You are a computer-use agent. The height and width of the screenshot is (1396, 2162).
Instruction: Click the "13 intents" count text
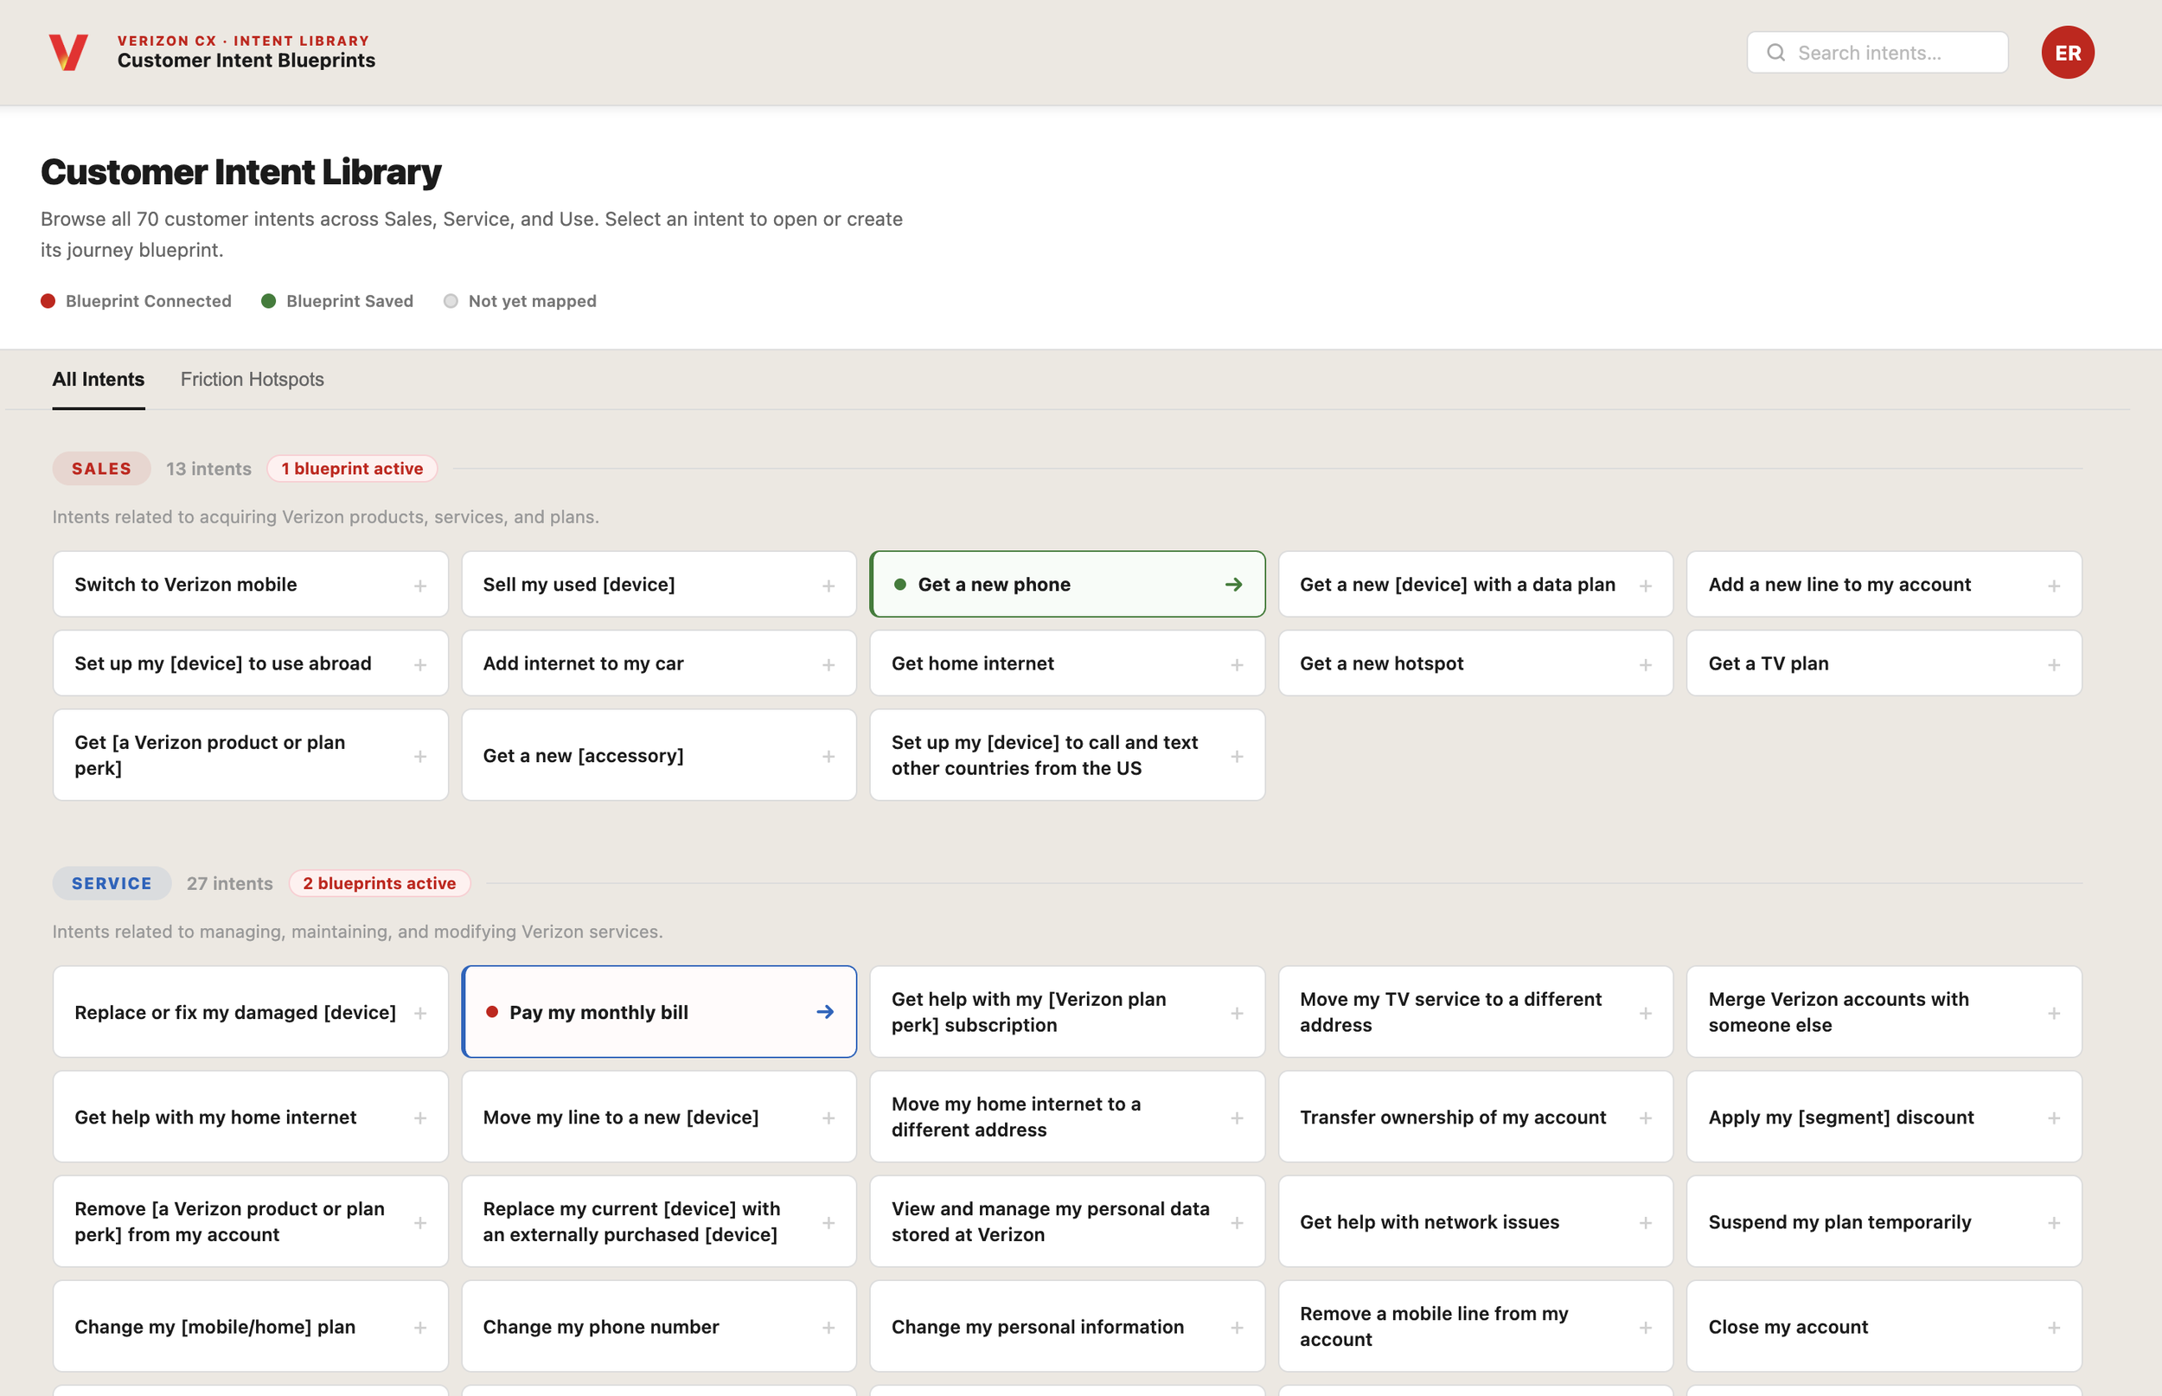(x=208, y=469)
